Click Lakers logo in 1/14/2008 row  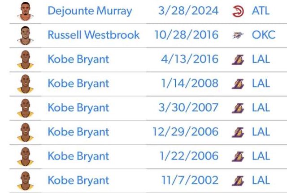point(239,84)
